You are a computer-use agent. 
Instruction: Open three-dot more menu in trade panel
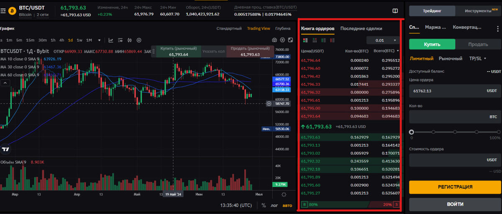[497, 28]
